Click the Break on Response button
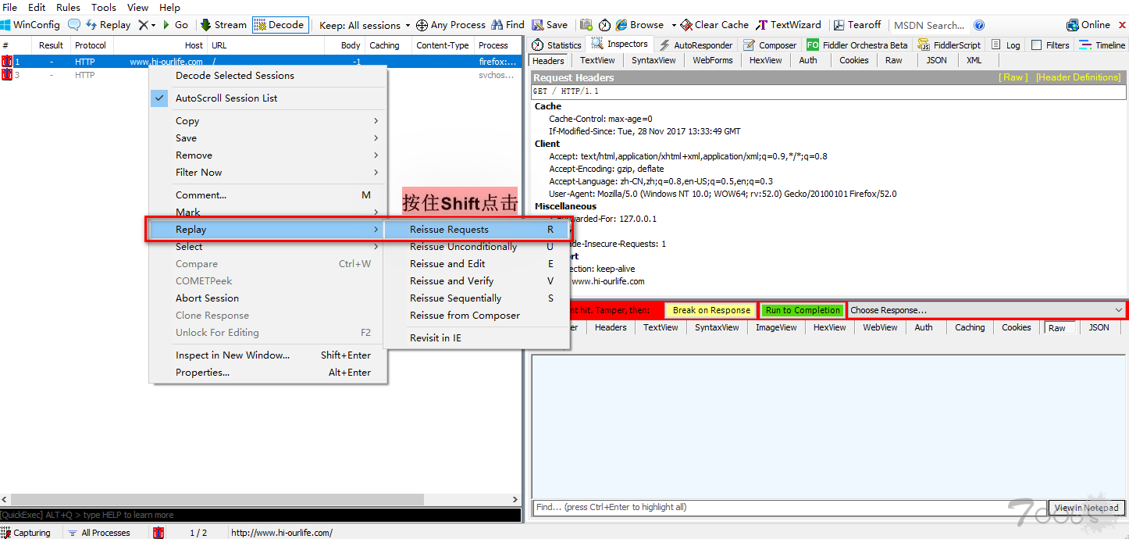 (711, 310)
